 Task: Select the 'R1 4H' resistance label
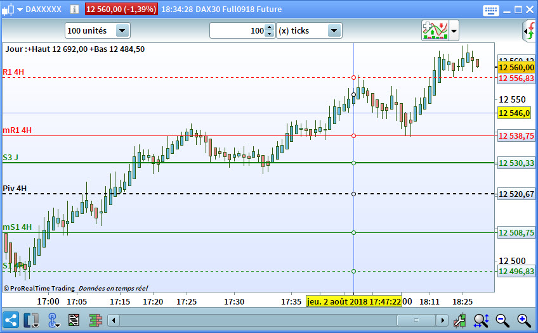pos(13,72)
